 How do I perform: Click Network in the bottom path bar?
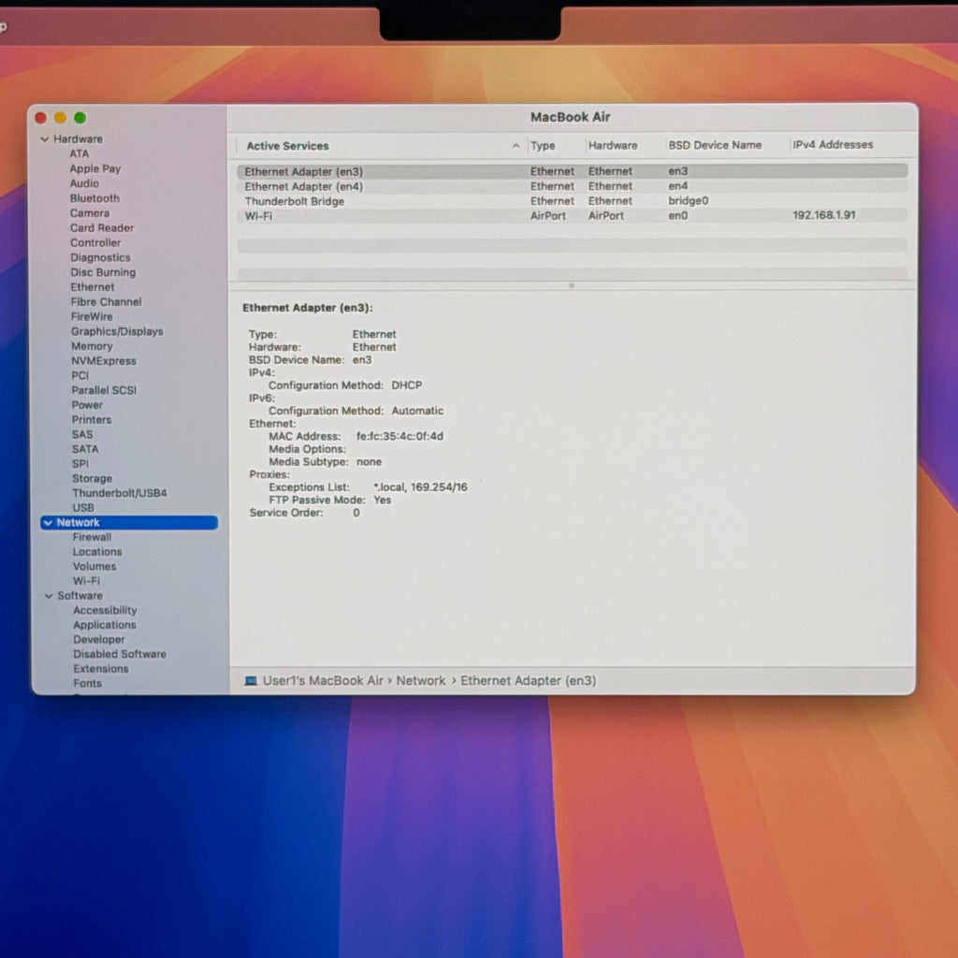tap(421, 681)
